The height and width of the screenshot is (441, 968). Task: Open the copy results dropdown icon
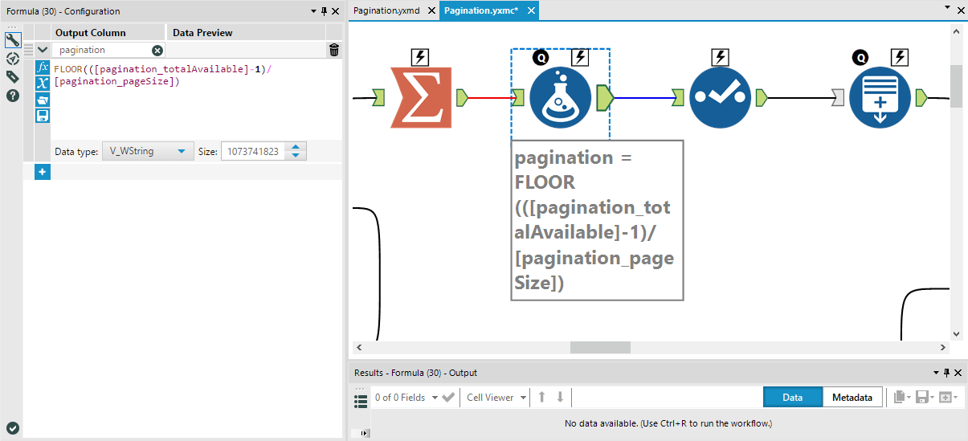click(901, 398)
